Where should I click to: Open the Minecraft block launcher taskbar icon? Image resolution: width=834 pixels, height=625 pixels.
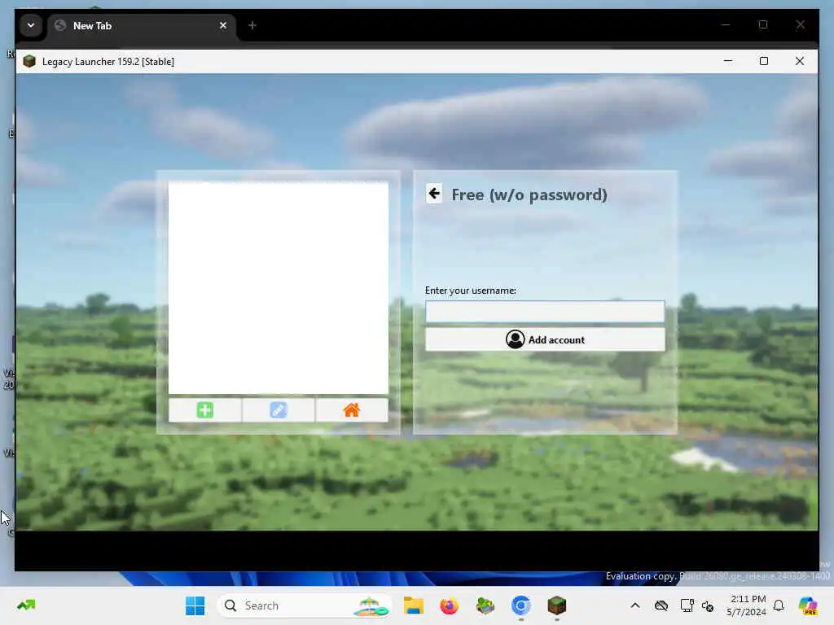pos(557,605)
